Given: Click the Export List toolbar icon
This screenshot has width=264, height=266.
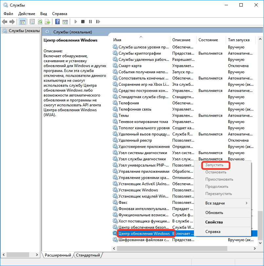Looking at the screenshot, I should 47,22.
